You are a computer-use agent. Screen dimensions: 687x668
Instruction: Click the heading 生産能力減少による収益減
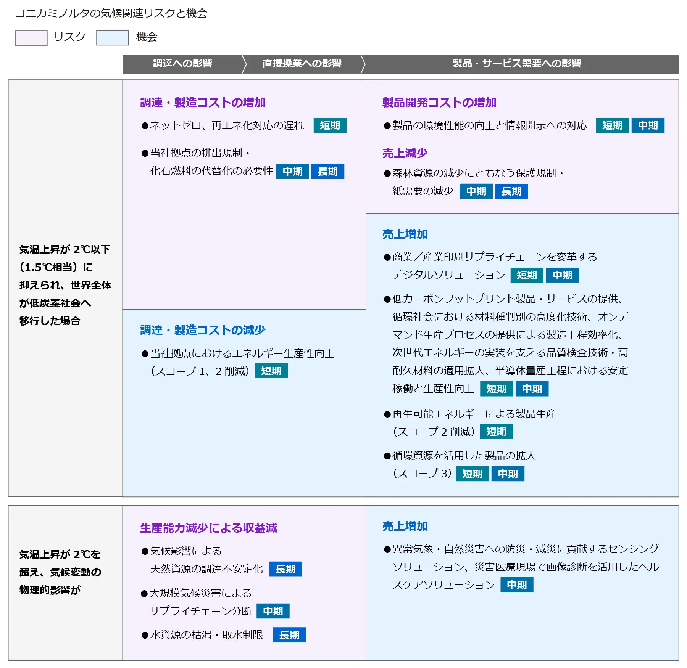tap(208, 528)
